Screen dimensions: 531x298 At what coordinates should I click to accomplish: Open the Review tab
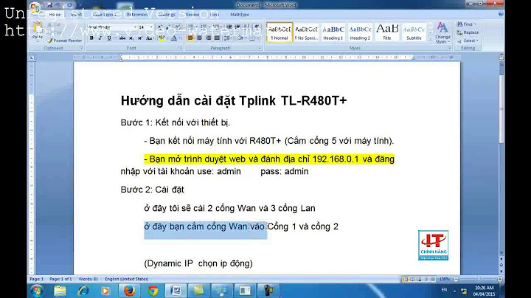192,15
